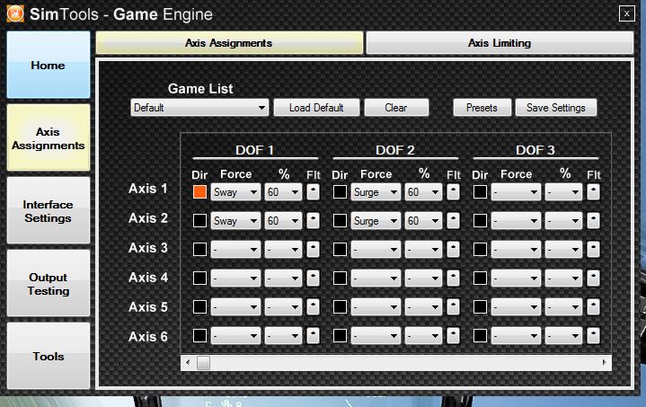Open the Axis 3 DOF 2 filter button
Image resolution: width=646 pixels, height=407 pixels.
tap(453, 249)
